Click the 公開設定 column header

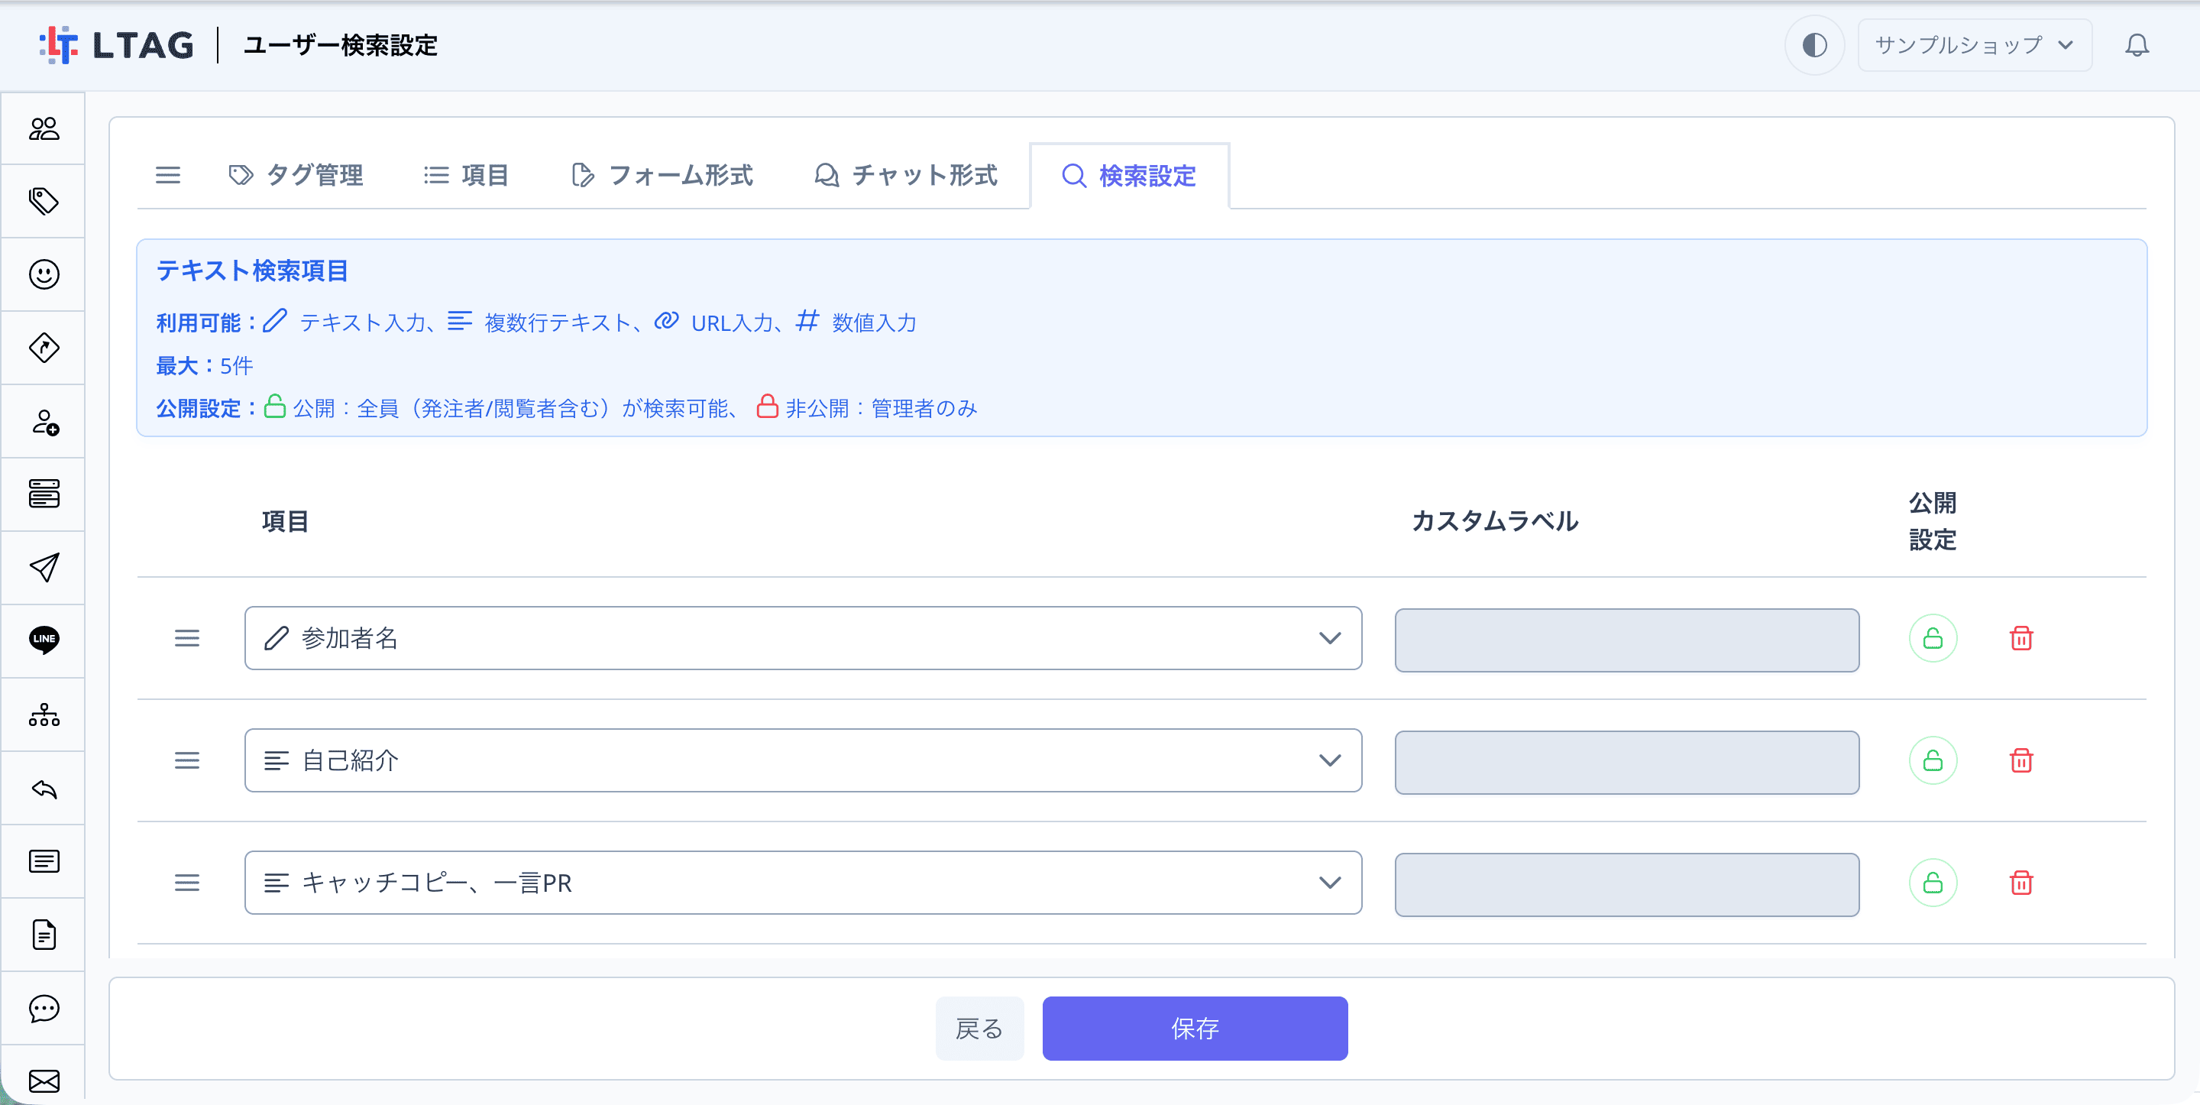(x=1933, y=521)
